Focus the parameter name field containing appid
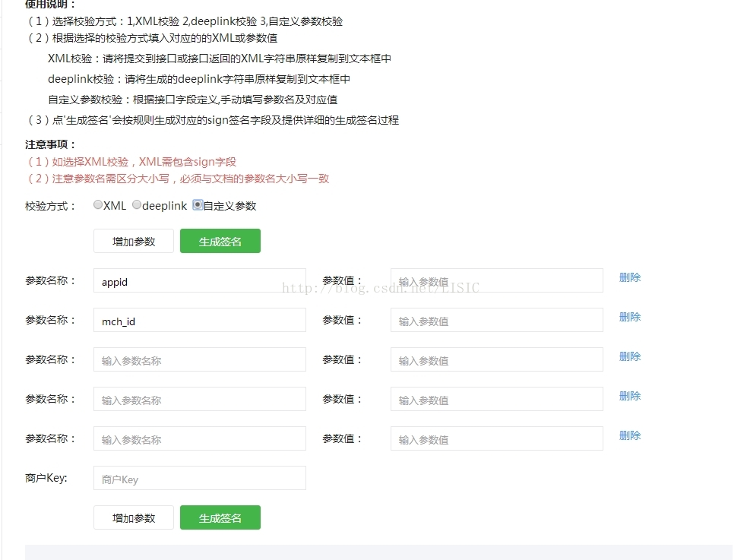This screenshot has width=747, height=560. pyautogui.click(x=200, y=280)
